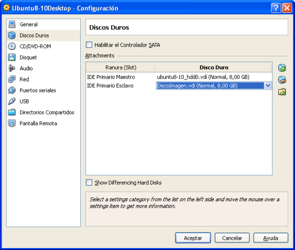The image size is (295, 250).
Task: Click the Audio speaker icon
Action: click(12, 68)
